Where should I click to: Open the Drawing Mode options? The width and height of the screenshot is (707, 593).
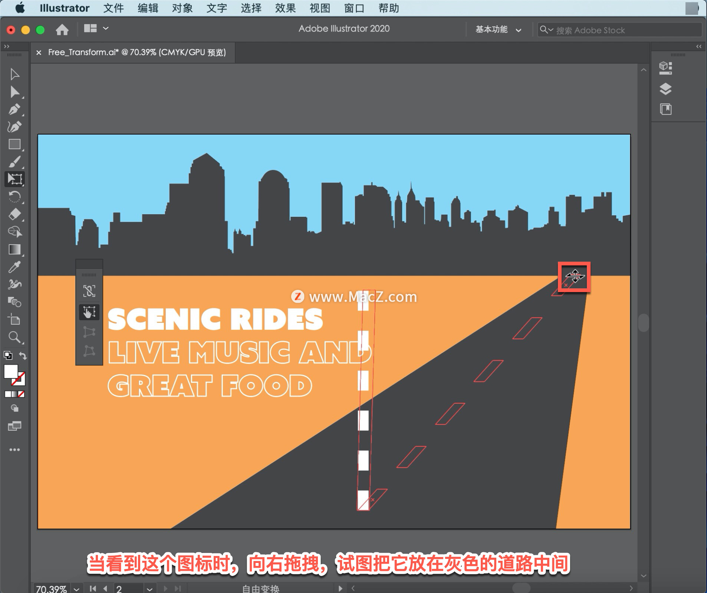(14, 408)
